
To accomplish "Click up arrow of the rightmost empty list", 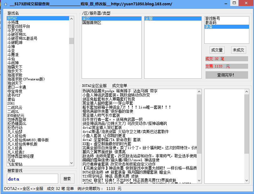I will coord(246,92).
